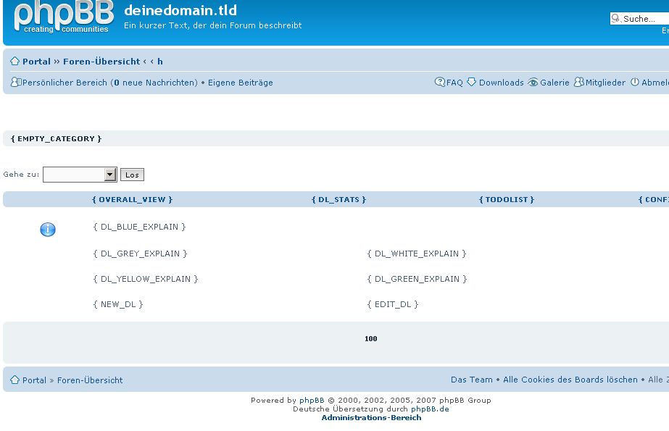The height and width of the screenshot is (431, 669).
Task: Click the blue info icon
Action: 48,230
